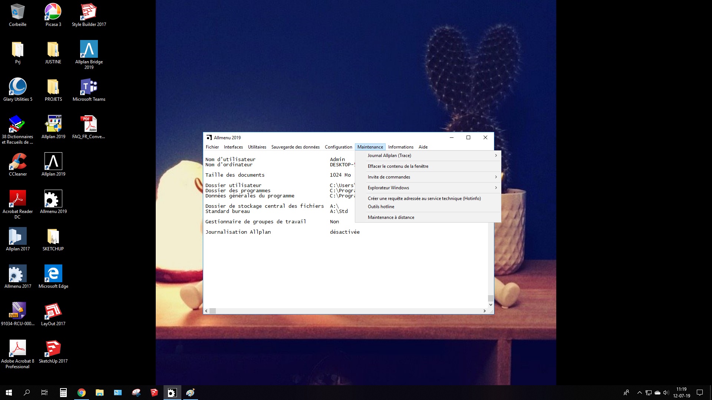Viewport: 712px width, 400px height.
Task: Open the notification center
Action: pyautogui.click(x=700, y=393)
